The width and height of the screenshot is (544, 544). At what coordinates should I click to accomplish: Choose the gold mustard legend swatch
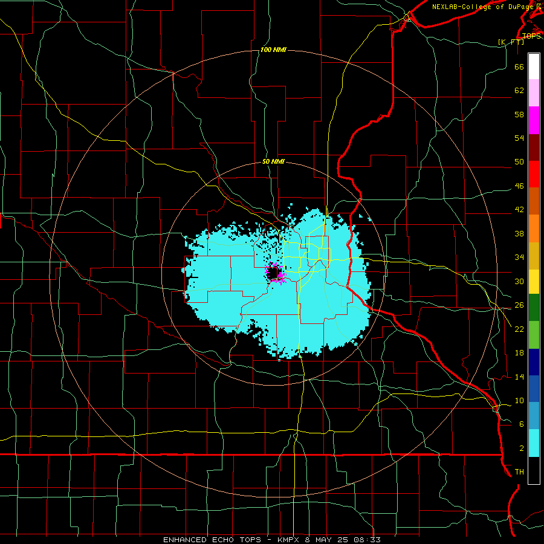534,256
